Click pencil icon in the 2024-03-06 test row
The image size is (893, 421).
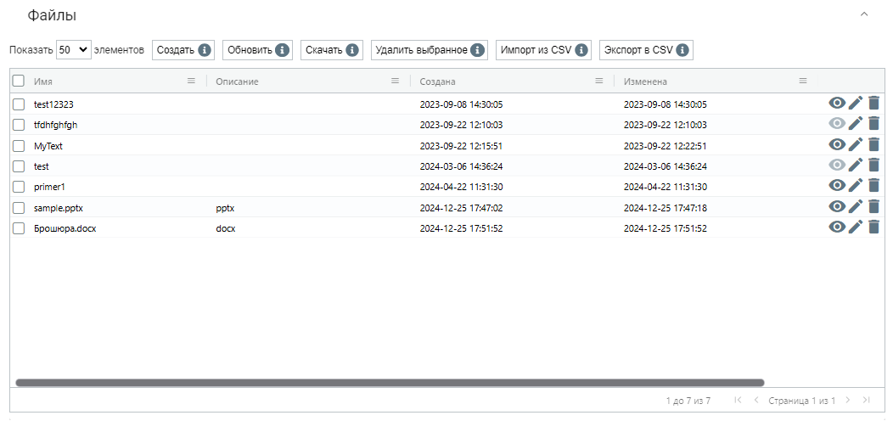(856, 166)
